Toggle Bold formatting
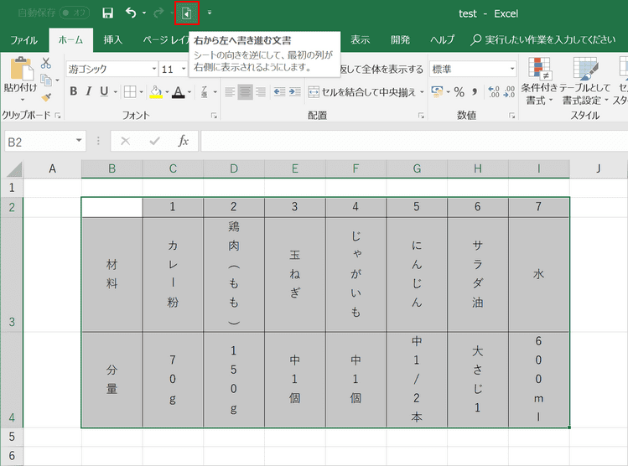Image resolution: width=628 pixels, height=466 pixels. pyautogui.click(x=73, y=91)
